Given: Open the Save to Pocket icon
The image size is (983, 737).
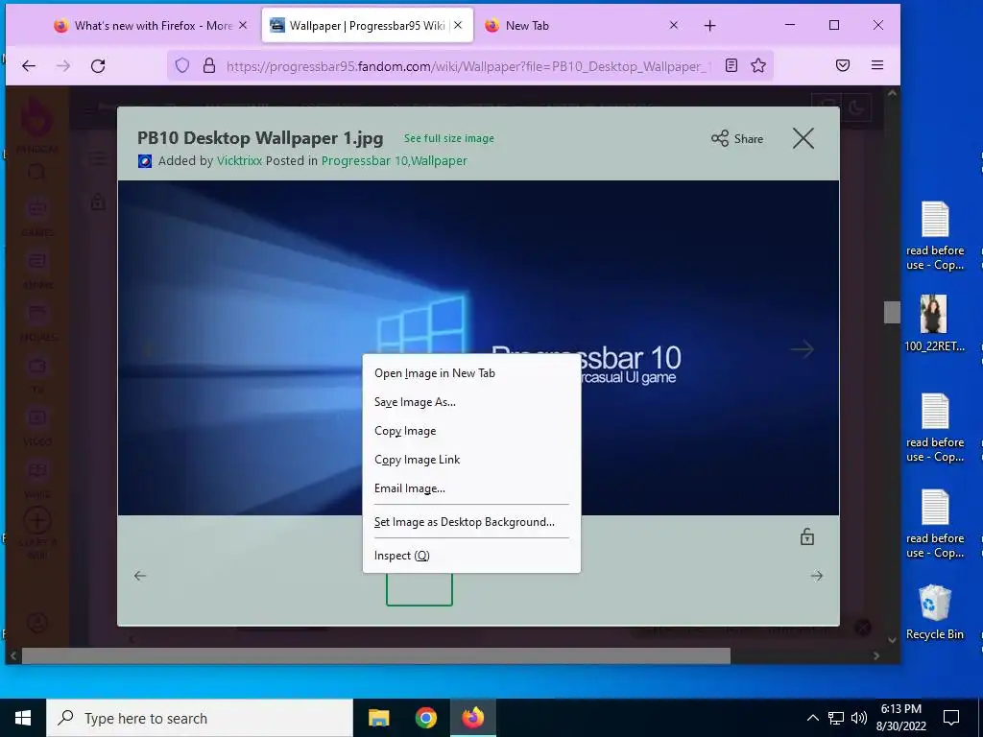Looking at the screenshot, I should (x=843, y=66).
